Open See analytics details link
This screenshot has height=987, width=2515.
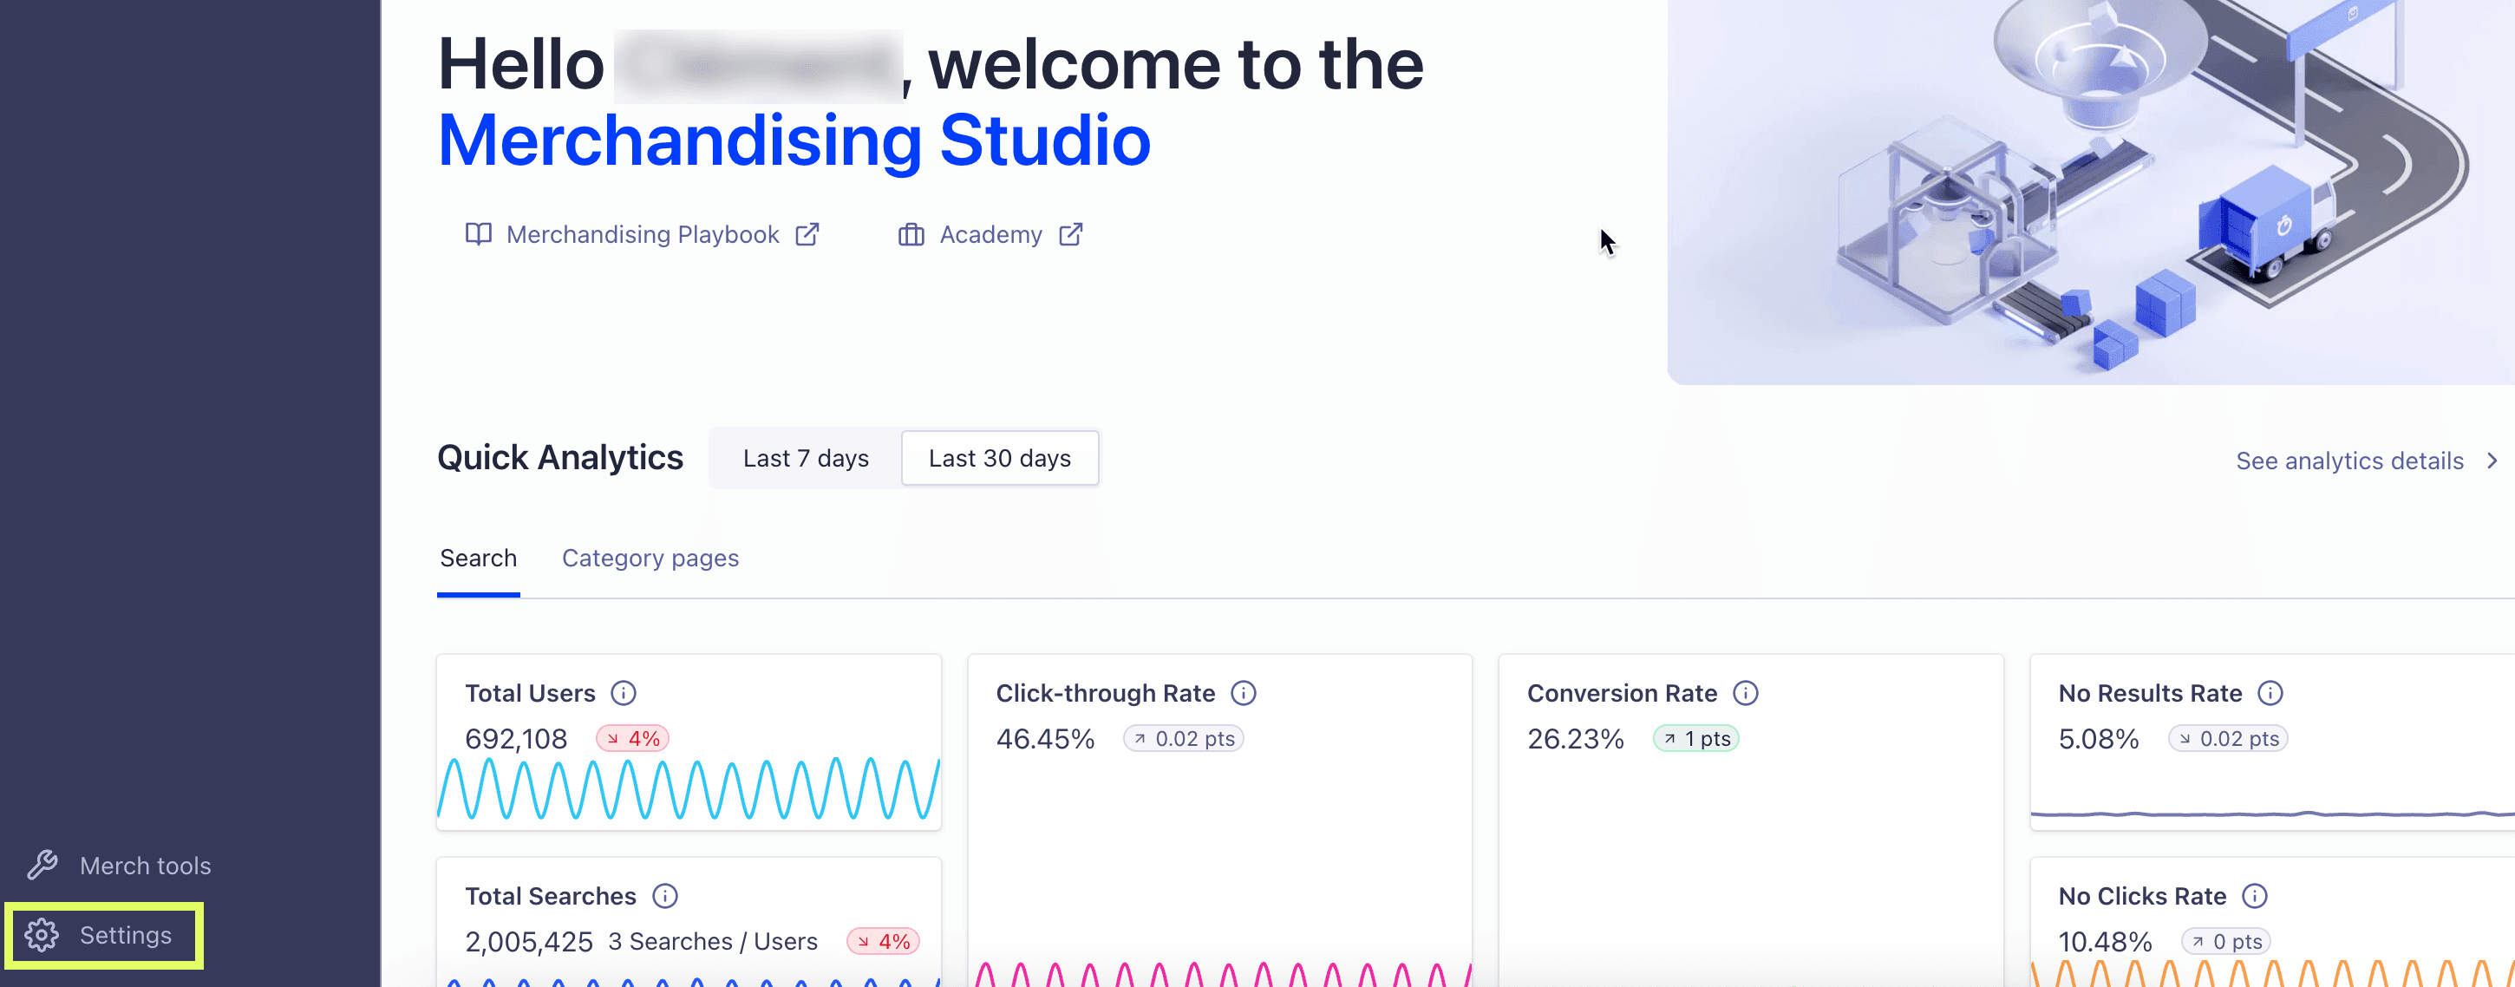pos(2349,461)
